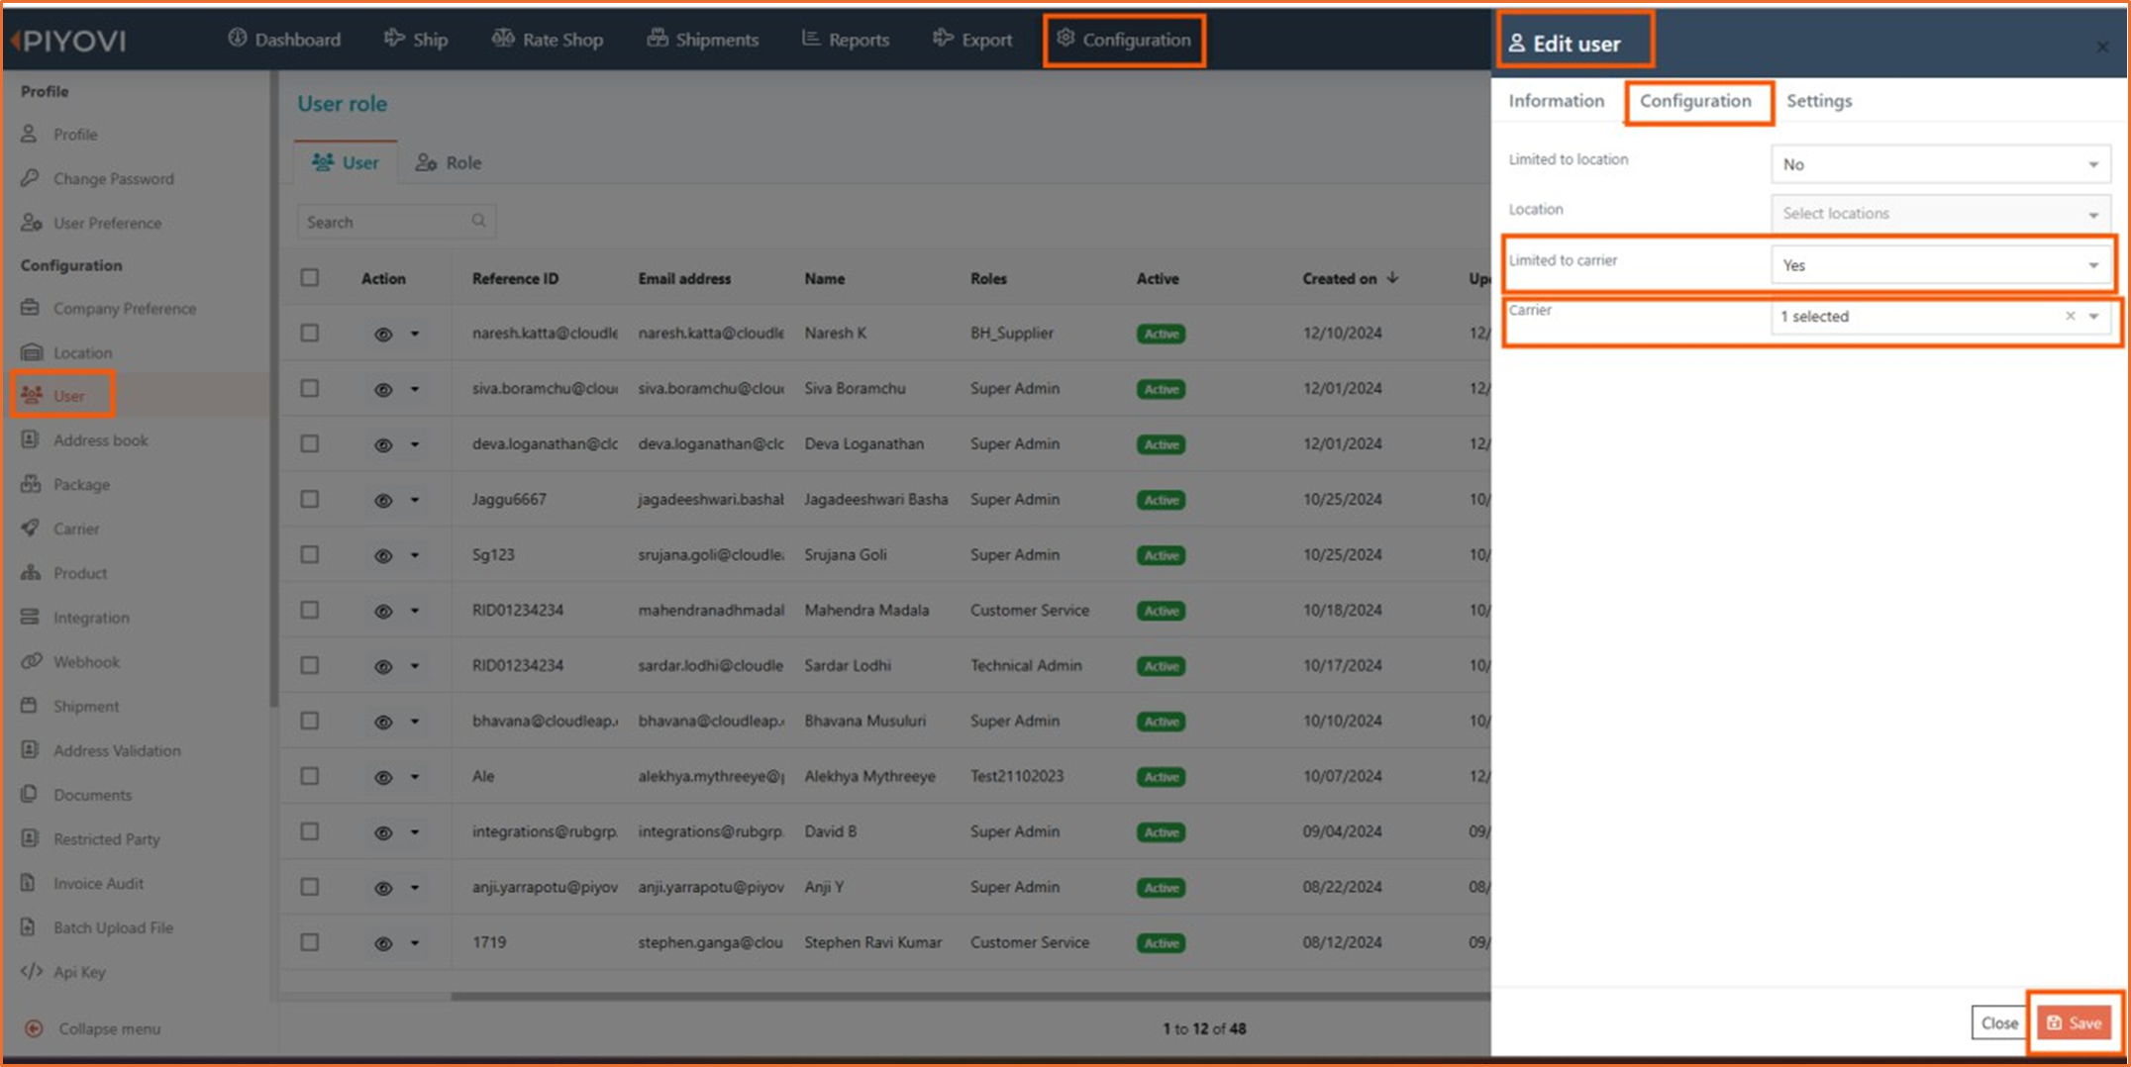Click the Integration icon in sidebar
Image resolution: width=2131 pixels, height=1067 pixels.
click(x=31, y=617)
